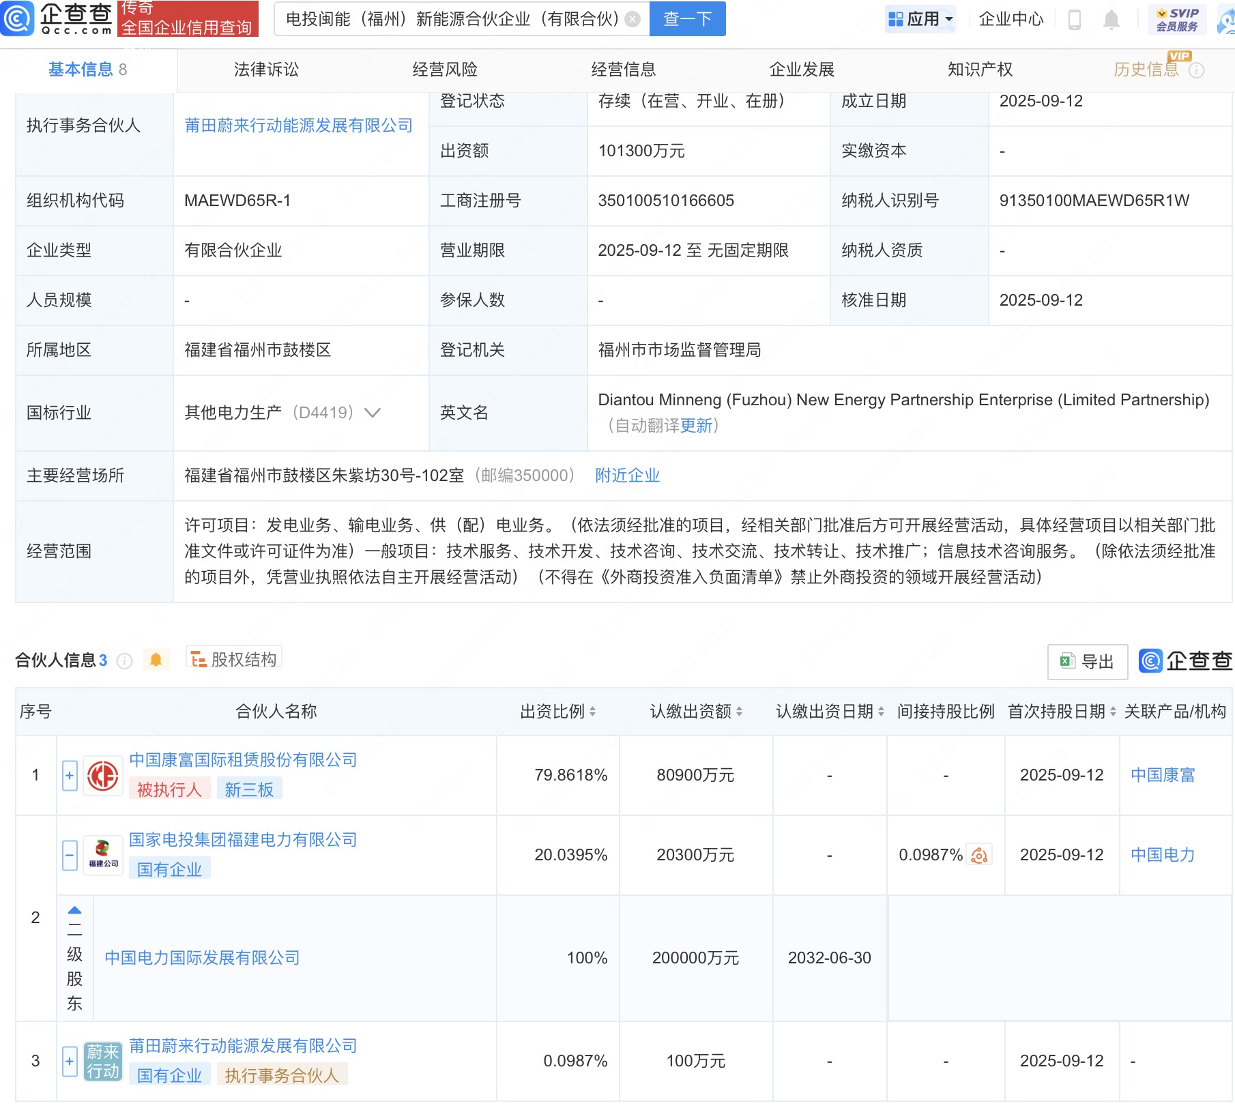This screenshot has width=1235, height=1108.
Task: Switch to the 经营信息 tab
Action: point(623,70)
